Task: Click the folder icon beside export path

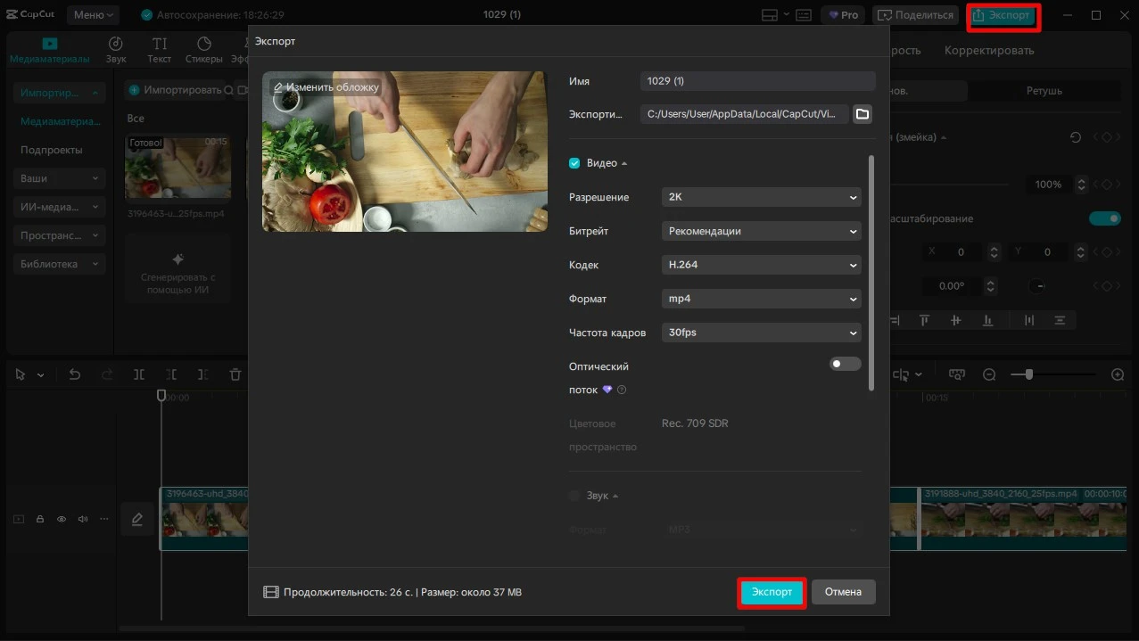Action: (862, 114)
